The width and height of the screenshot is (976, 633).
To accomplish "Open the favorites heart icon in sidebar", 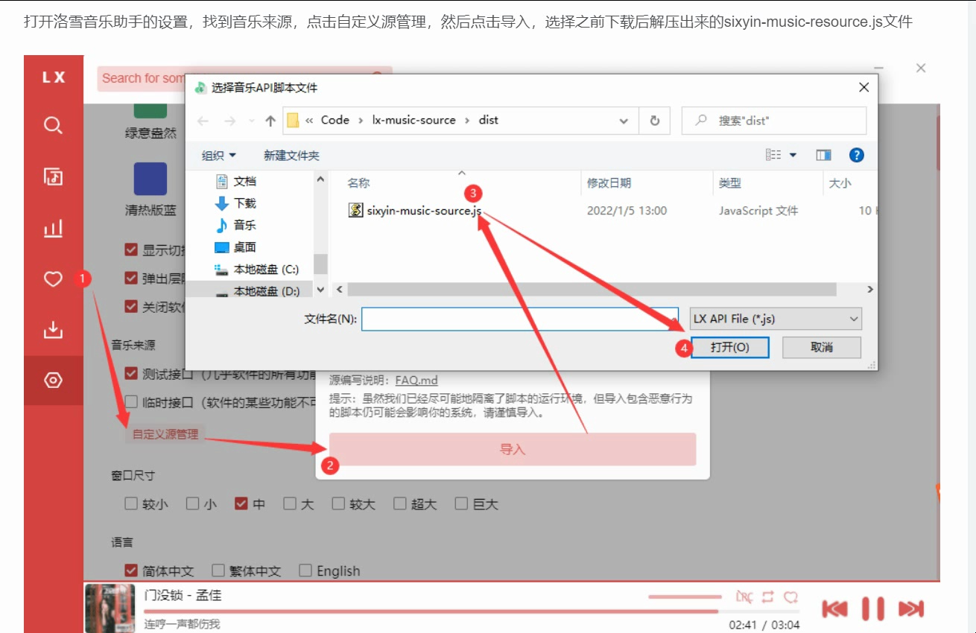I will point(53,279).
